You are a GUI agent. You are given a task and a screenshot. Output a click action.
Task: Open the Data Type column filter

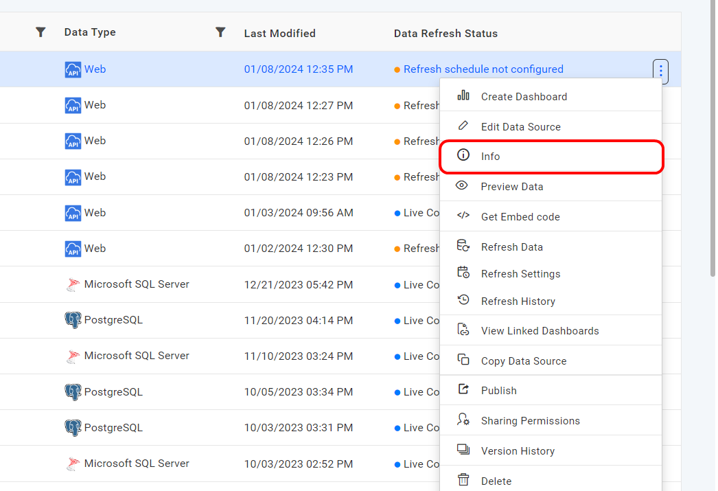coord(220,32)
